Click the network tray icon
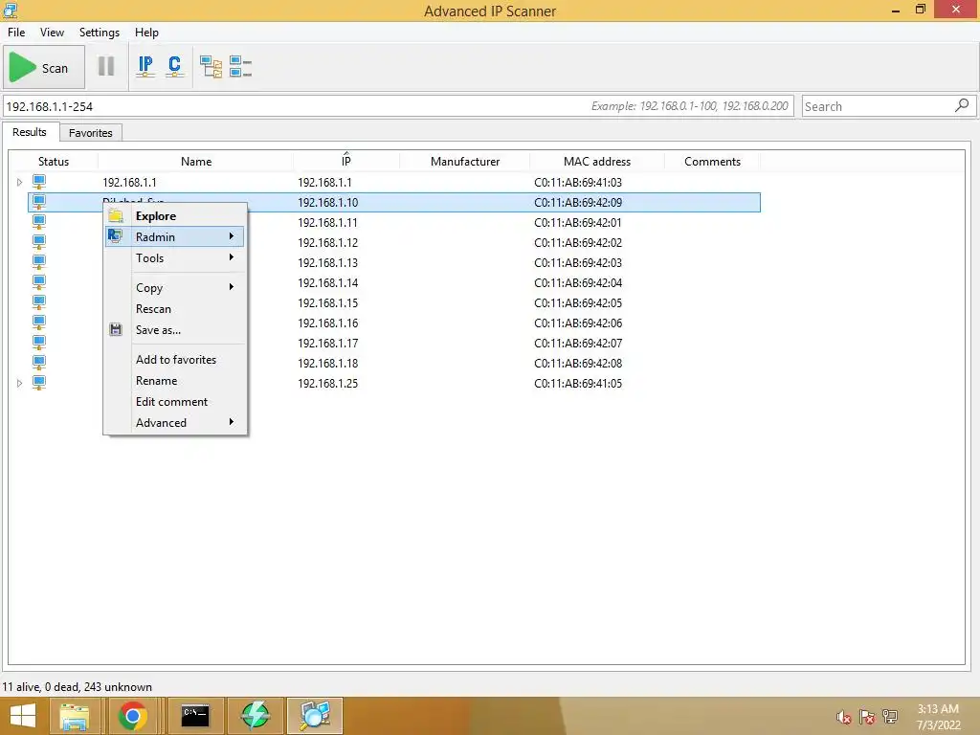980x735 pixels. coord(890,717)
